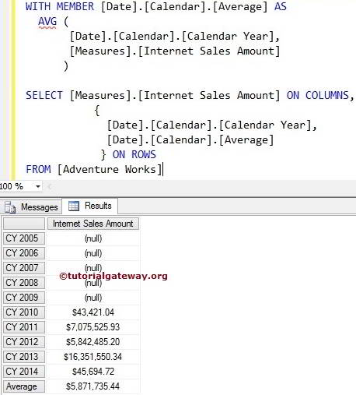Select the CY 2006 row header
The image size is (356, 395).
point(24,253)
